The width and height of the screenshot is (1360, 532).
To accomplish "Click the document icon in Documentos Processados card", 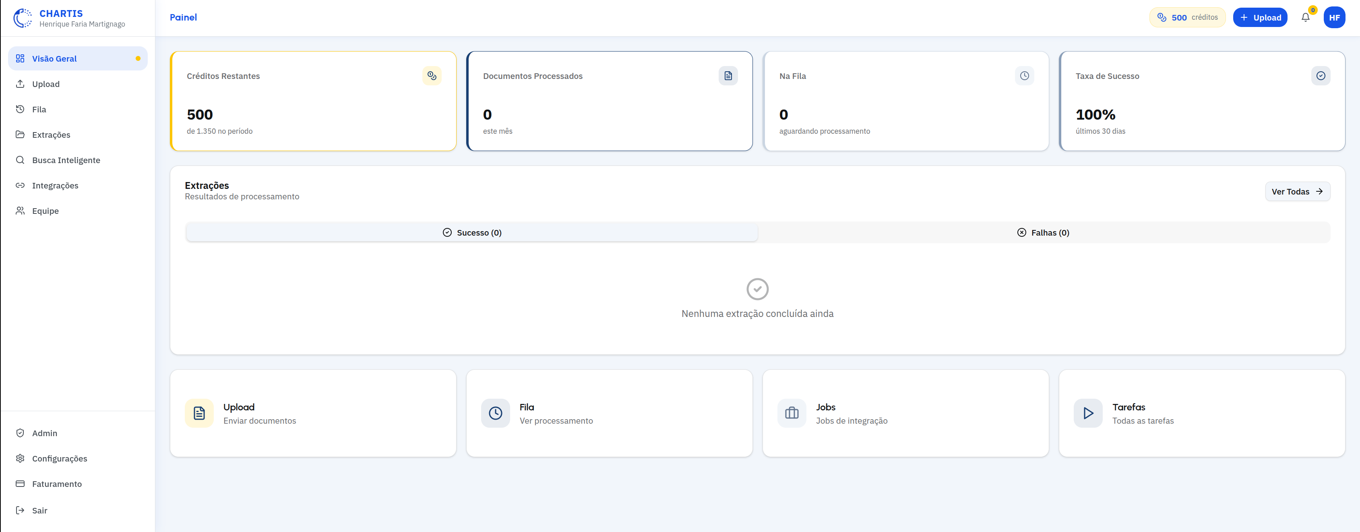I will 728,76.
